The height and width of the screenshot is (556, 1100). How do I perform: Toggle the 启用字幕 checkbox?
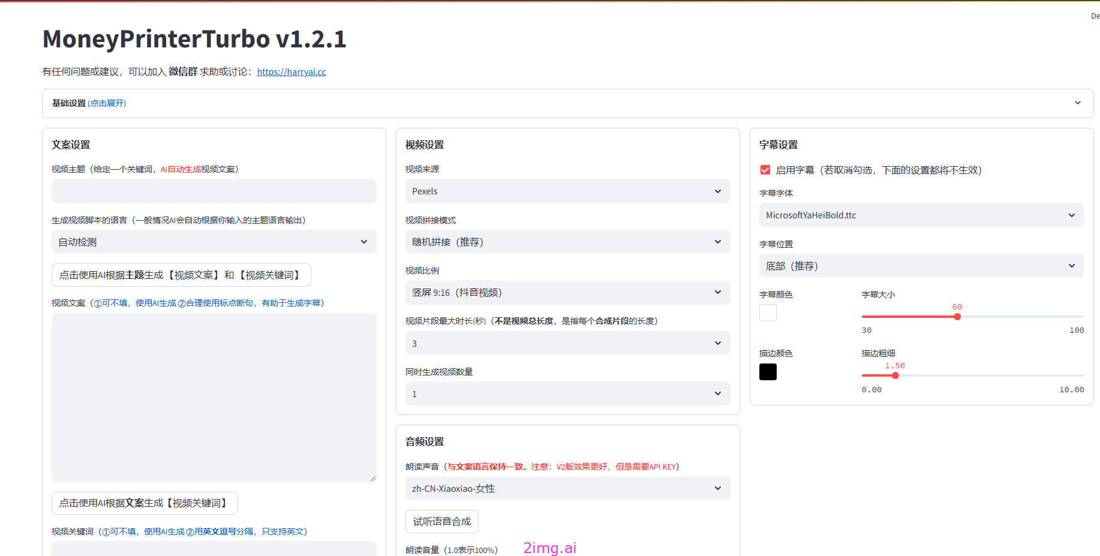coord(765,170)
